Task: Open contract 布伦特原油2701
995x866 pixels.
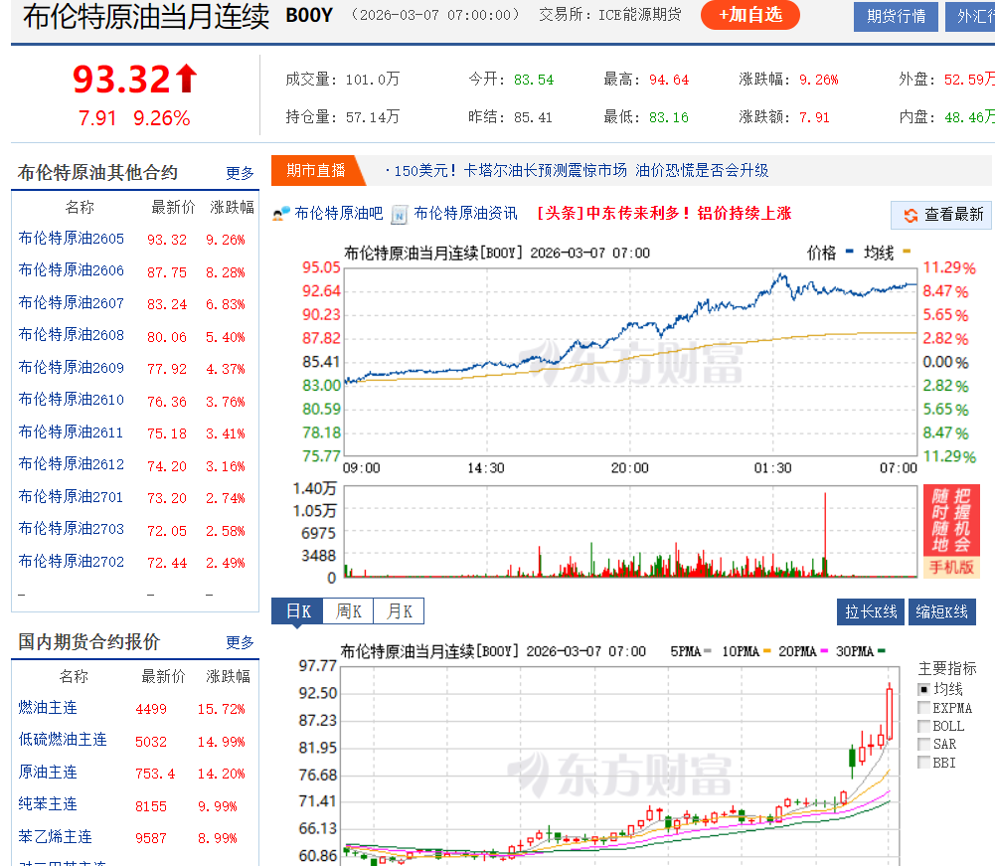Action: 72,496
